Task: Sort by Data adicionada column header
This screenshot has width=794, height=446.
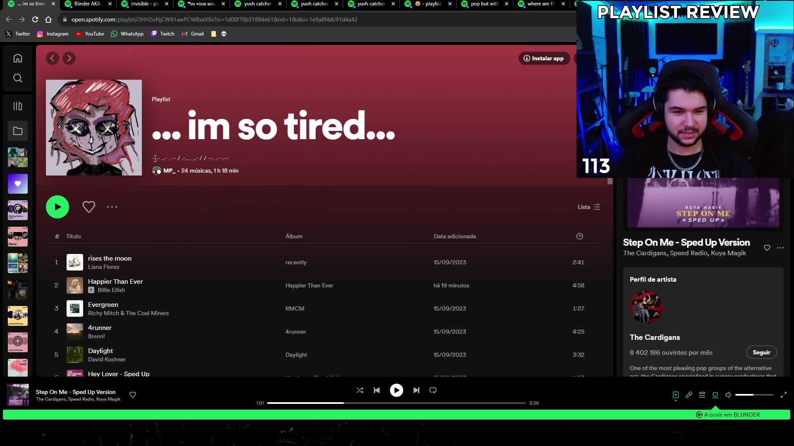Action: [454, 236]
